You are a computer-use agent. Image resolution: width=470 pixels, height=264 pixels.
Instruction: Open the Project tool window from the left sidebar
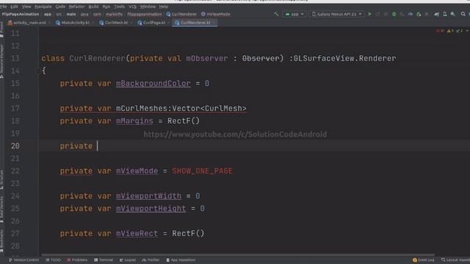[1, 30]
